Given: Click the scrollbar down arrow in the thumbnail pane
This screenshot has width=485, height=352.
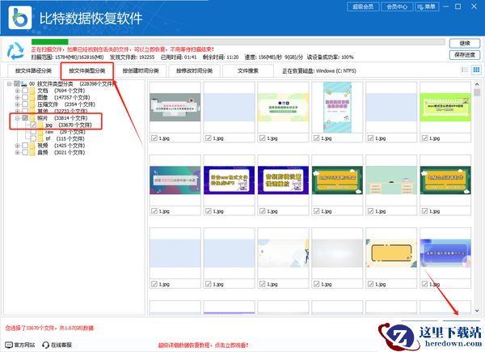Looking at the screenshot, I should [477, 310].
